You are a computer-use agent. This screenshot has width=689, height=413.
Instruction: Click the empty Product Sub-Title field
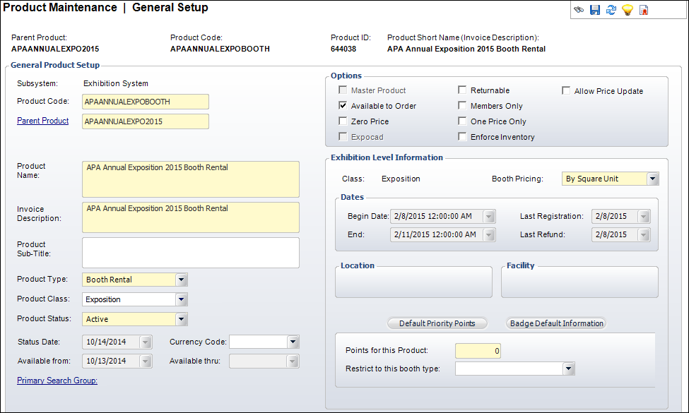click(191, 253)
